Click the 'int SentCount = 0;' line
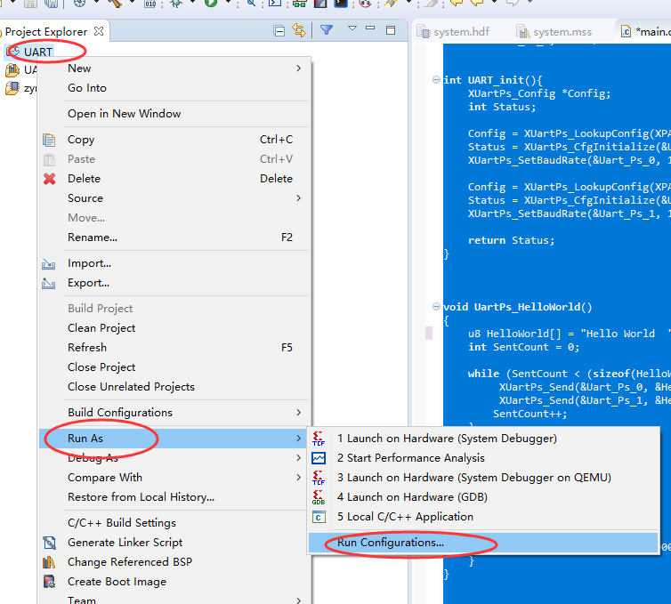 [524, 347]
